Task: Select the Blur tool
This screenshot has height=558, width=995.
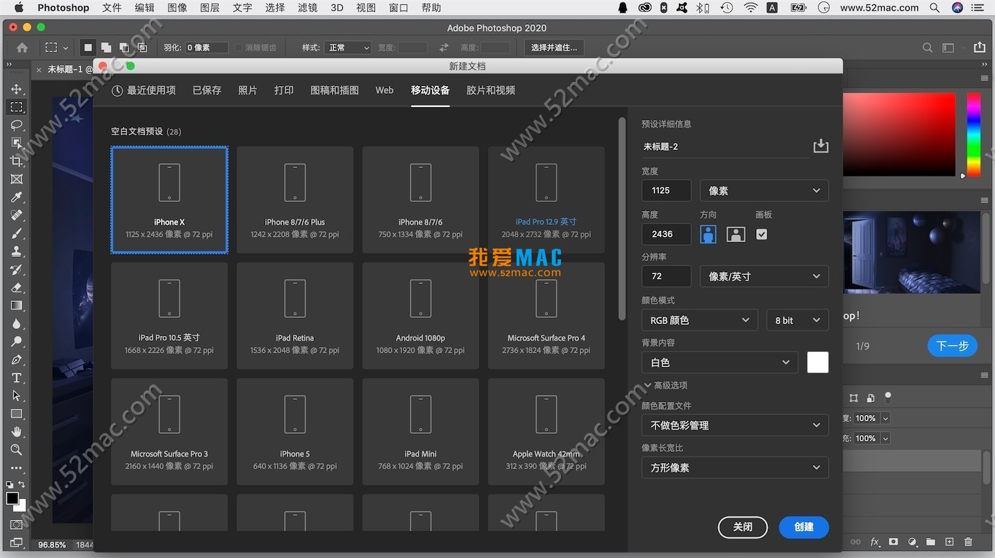Action: pyautogui.click(x=17, y=323)
